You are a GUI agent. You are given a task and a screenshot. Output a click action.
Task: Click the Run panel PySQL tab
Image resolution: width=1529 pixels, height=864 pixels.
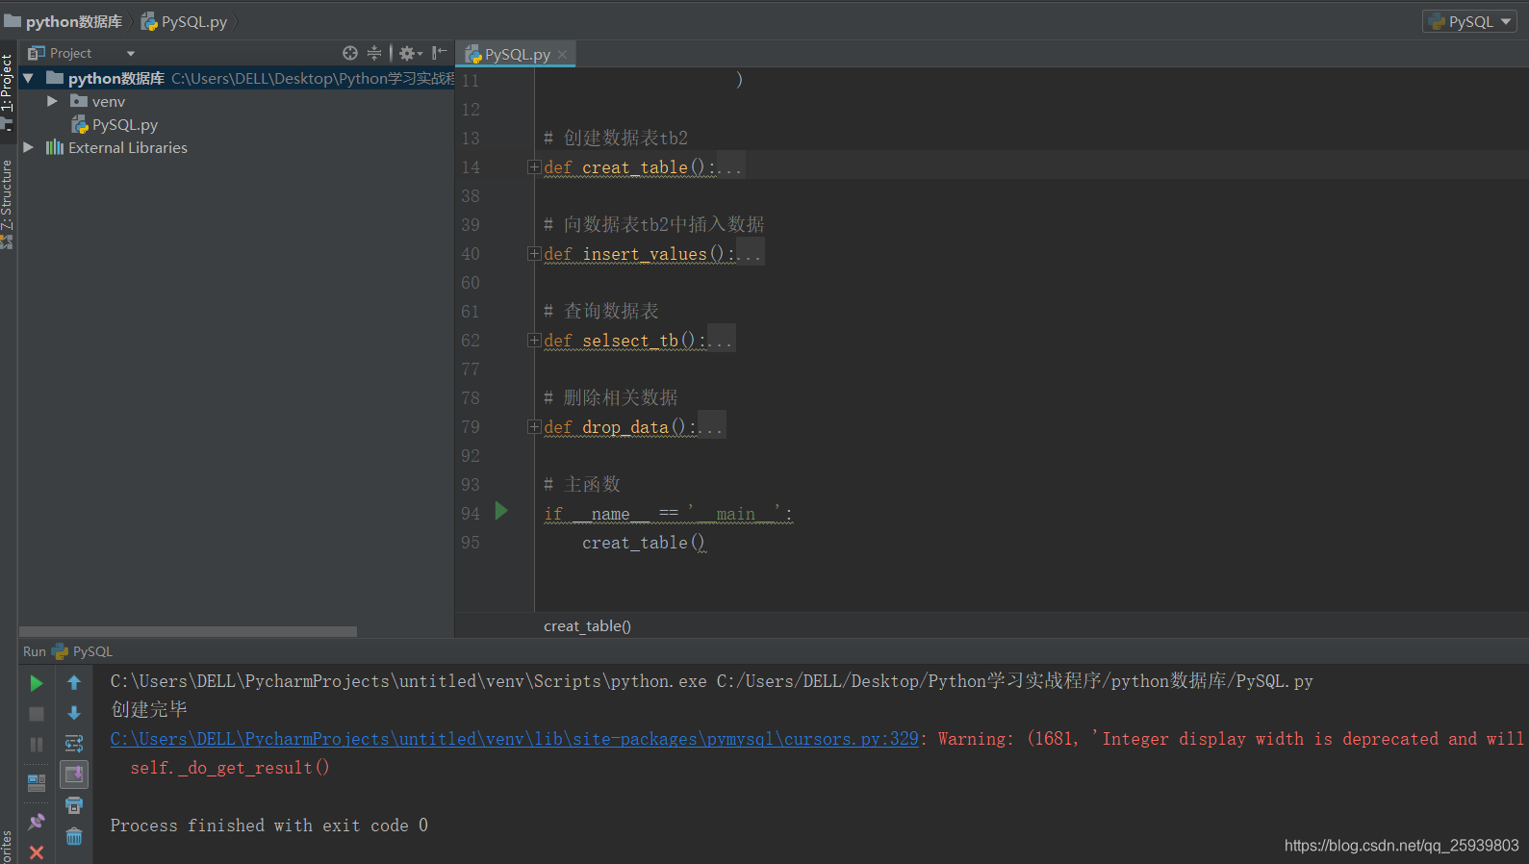pyautogui.click(x=92, y=651)
